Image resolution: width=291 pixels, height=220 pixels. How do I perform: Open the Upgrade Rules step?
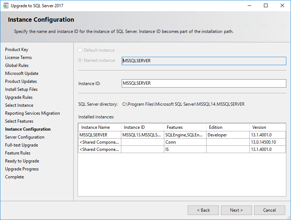click(19, 97)
